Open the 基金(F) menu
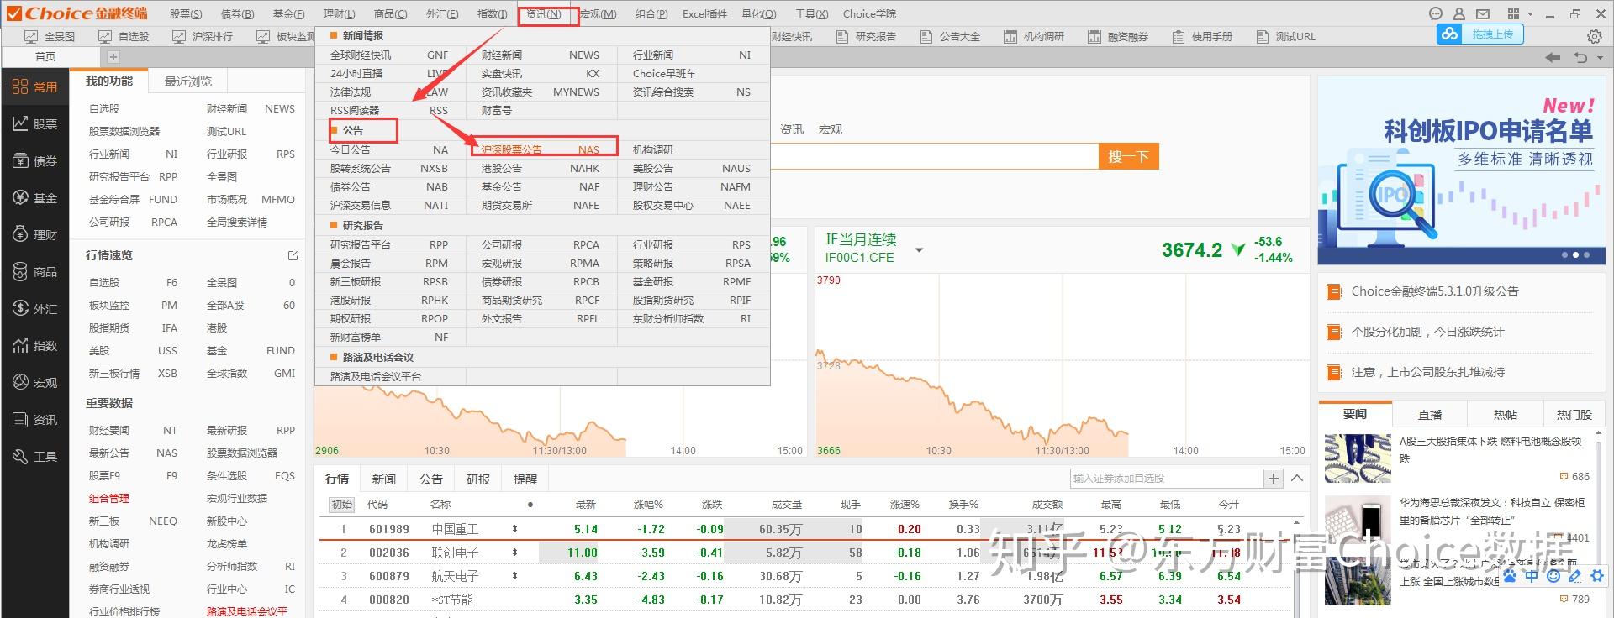This screenshot has height=618, width=1614. [x=288, y=13]
